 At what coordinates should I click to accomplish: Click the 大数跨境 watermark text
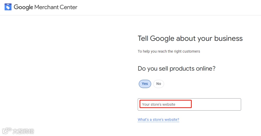click(23, 131)
